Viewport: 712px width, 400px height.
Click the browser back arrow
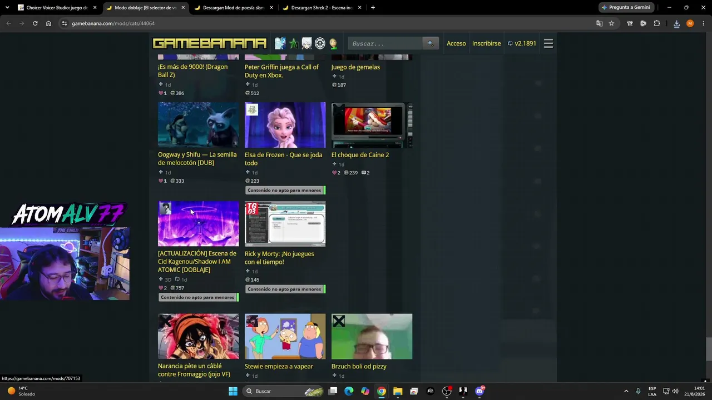pyautogui.click(x=8, y=23)
